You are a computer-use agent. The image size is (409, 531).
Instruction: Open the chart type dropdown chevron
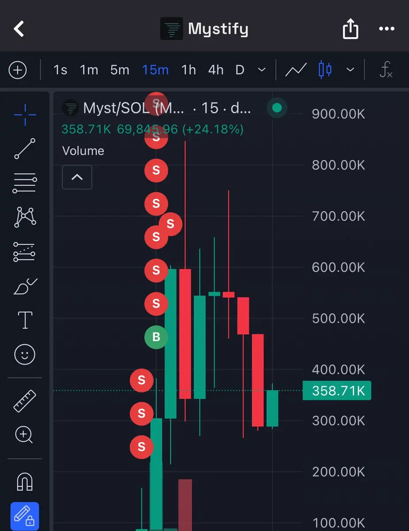(350, 70)
